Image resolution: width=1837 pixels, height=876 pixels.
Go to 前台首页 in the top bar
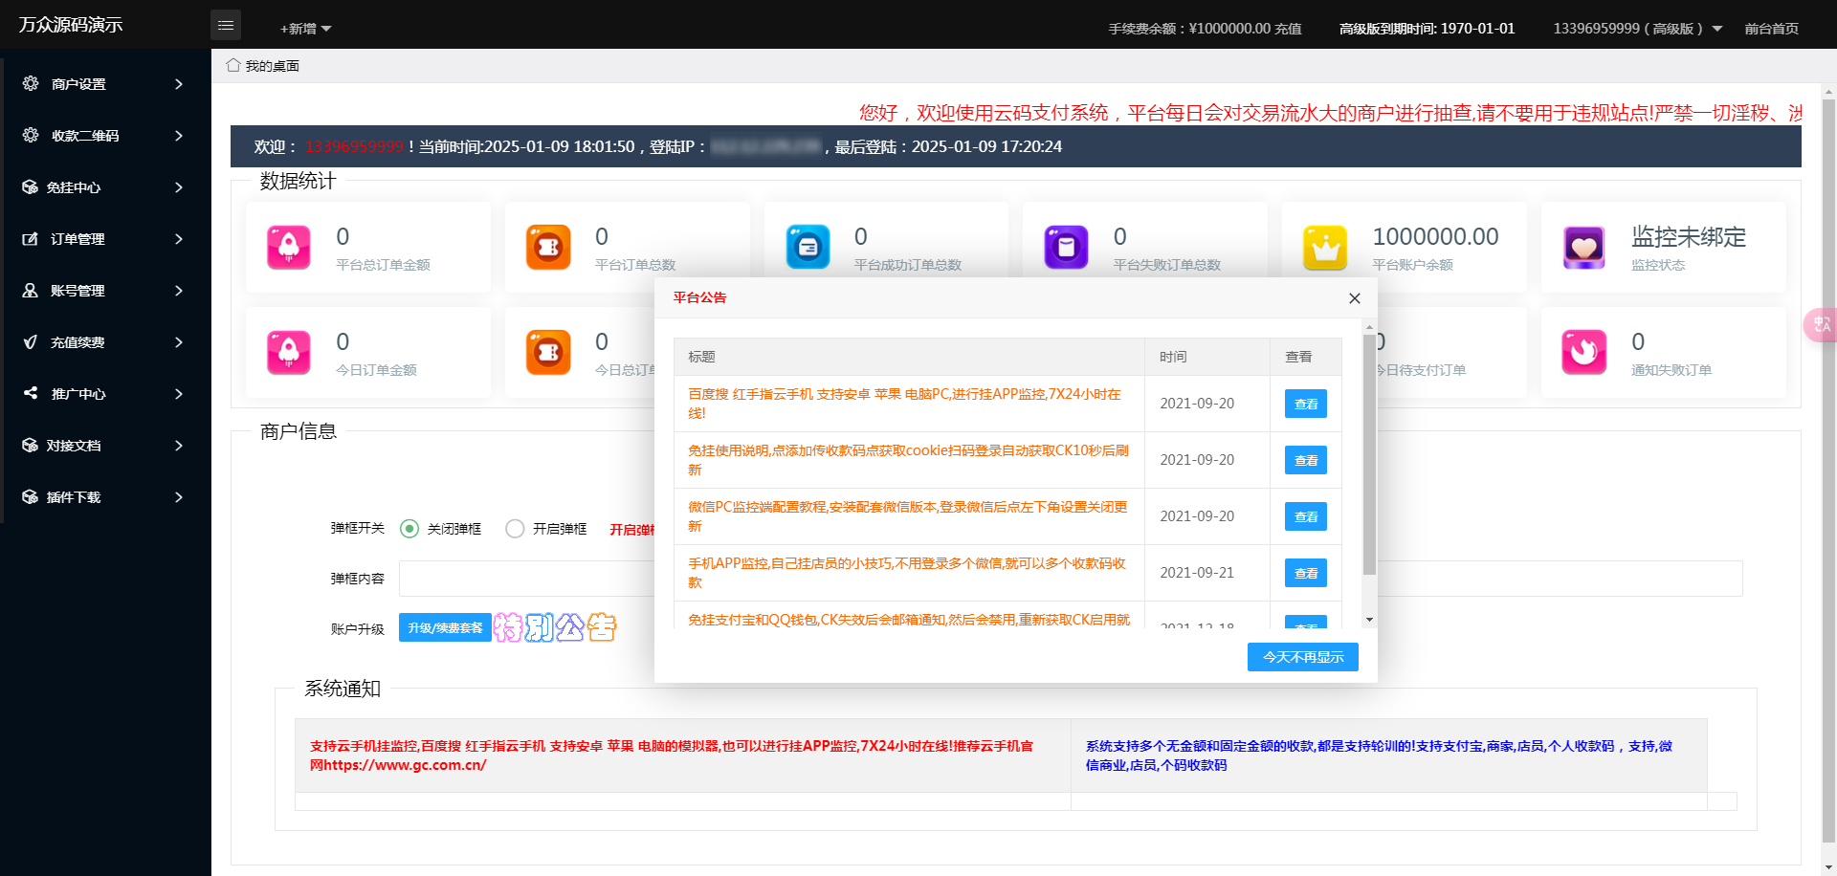click(1772, 29)
